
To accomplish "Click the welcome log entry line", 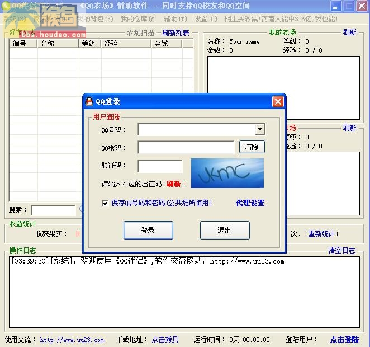I will (x=148, y=261).
